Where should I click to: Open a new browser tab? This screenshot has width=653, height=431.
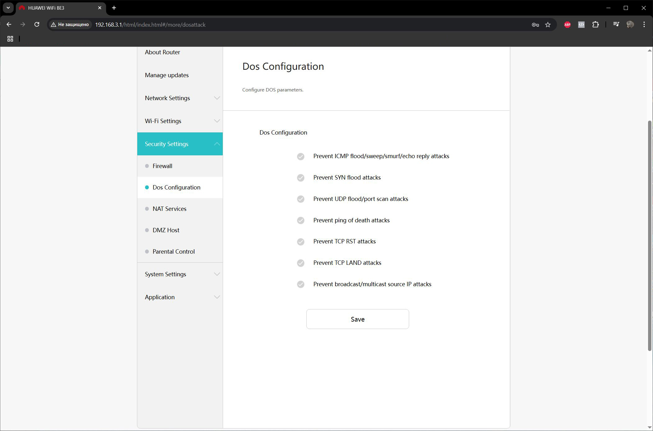pyautogui.click(x=114, y=8)
